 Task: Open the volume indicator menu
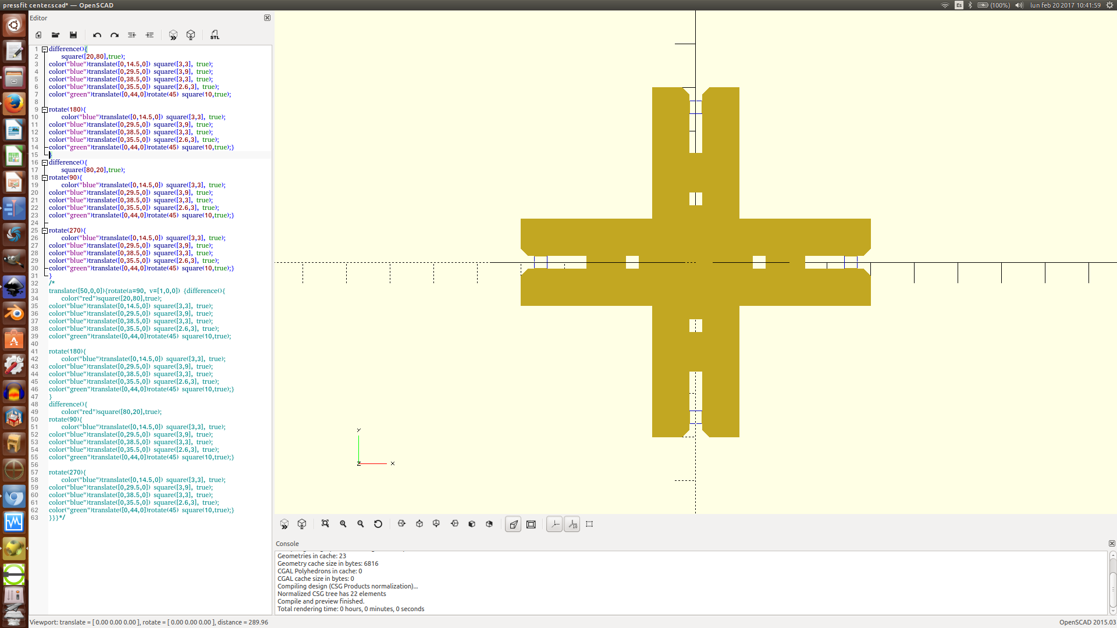(1019, 5)
